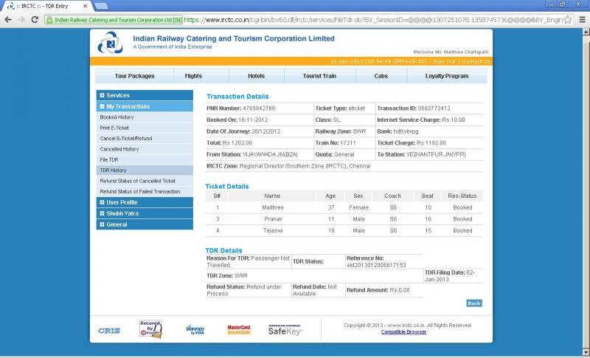Open a new browser tab
The width and height of the screenshot is (590, 358).
pos(101,6)
